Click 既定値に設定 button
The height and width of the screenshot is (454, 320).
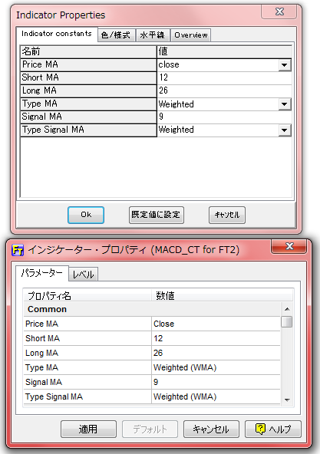pos(157,215)
